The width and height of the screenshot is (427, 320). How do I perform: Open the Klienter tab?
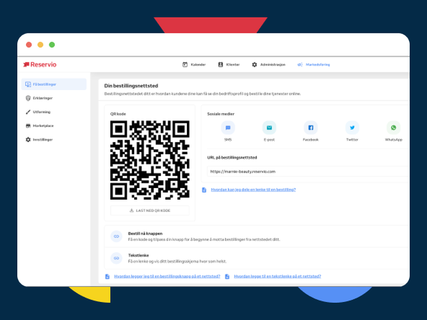[229, 65]
